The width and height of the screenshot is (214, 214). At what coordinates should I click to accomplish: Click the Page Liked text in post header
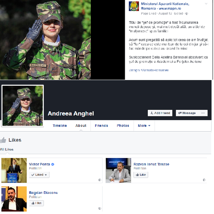tap(149, 13)
